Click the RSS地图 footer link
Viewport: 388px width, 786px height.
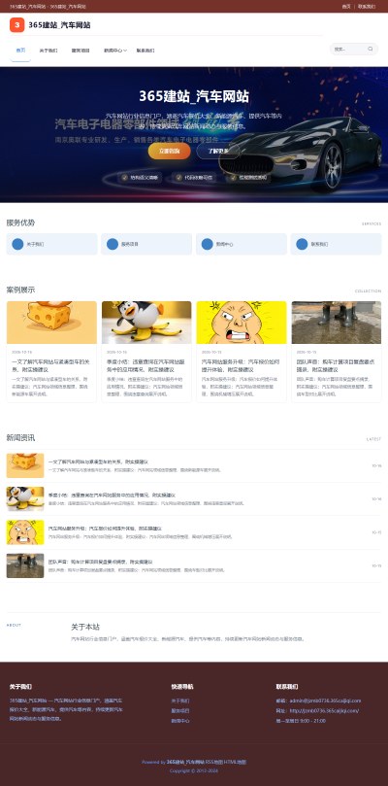(x=213, y=762)
